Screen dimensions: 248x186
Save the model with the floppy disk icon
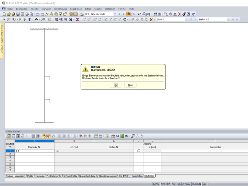coord(18,14)
